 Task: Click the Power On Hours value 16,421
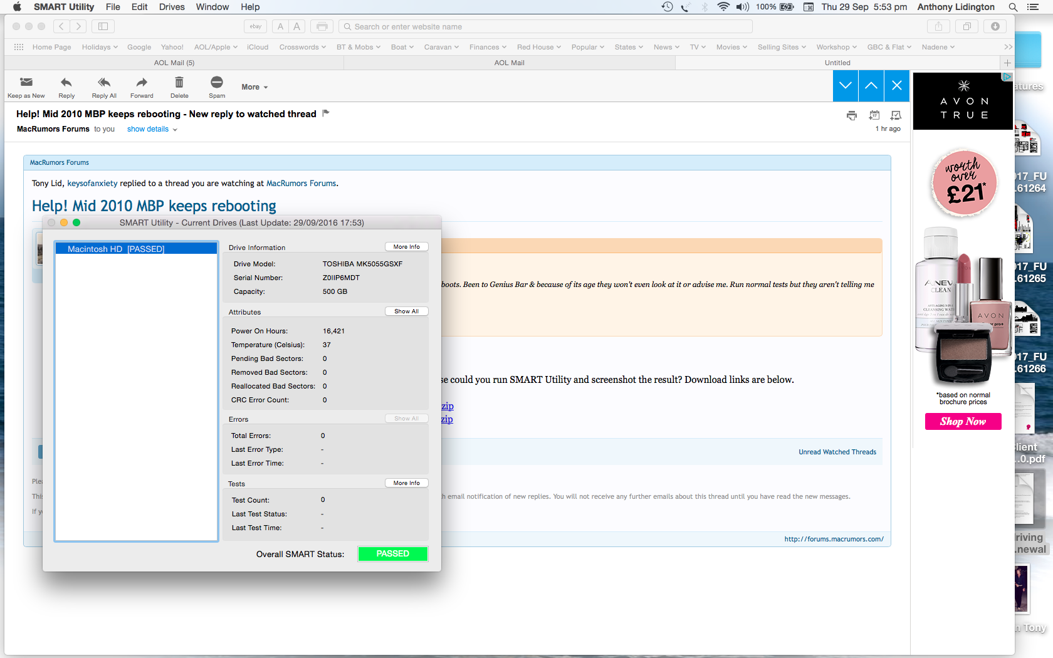click(x=334, y=331)
